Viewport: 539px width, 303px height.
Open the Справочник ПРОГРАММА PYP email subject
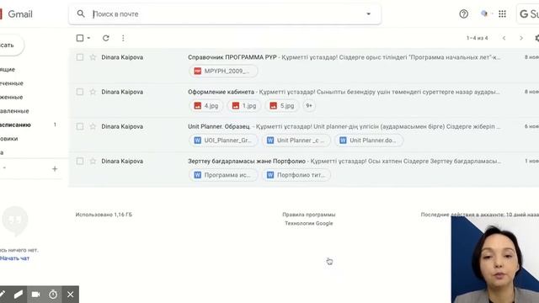point(232,57)
